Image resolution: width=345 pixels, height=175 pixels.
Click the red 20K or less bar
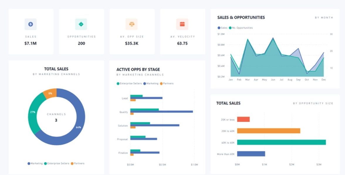point(243,119)
